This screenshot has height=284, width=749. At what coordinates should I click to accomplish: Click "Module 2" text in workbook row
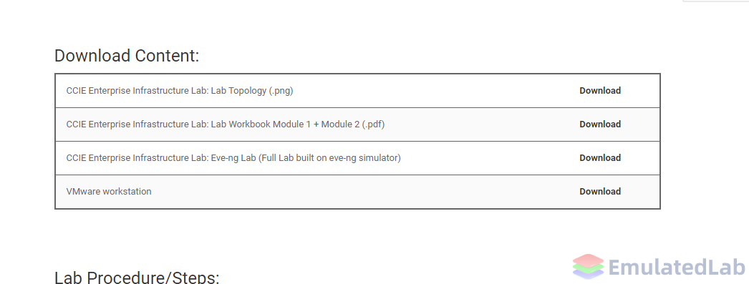click(x=340, y=124)
